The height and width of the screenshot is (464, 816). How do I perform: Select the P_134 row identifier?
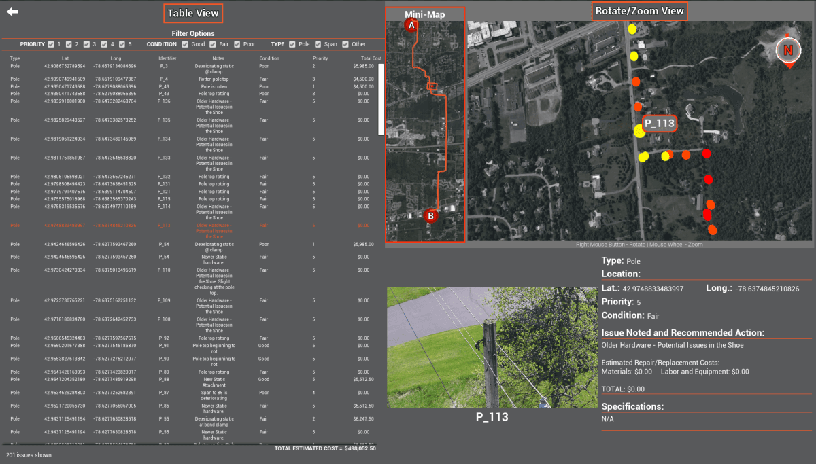[x=164, y=139]
